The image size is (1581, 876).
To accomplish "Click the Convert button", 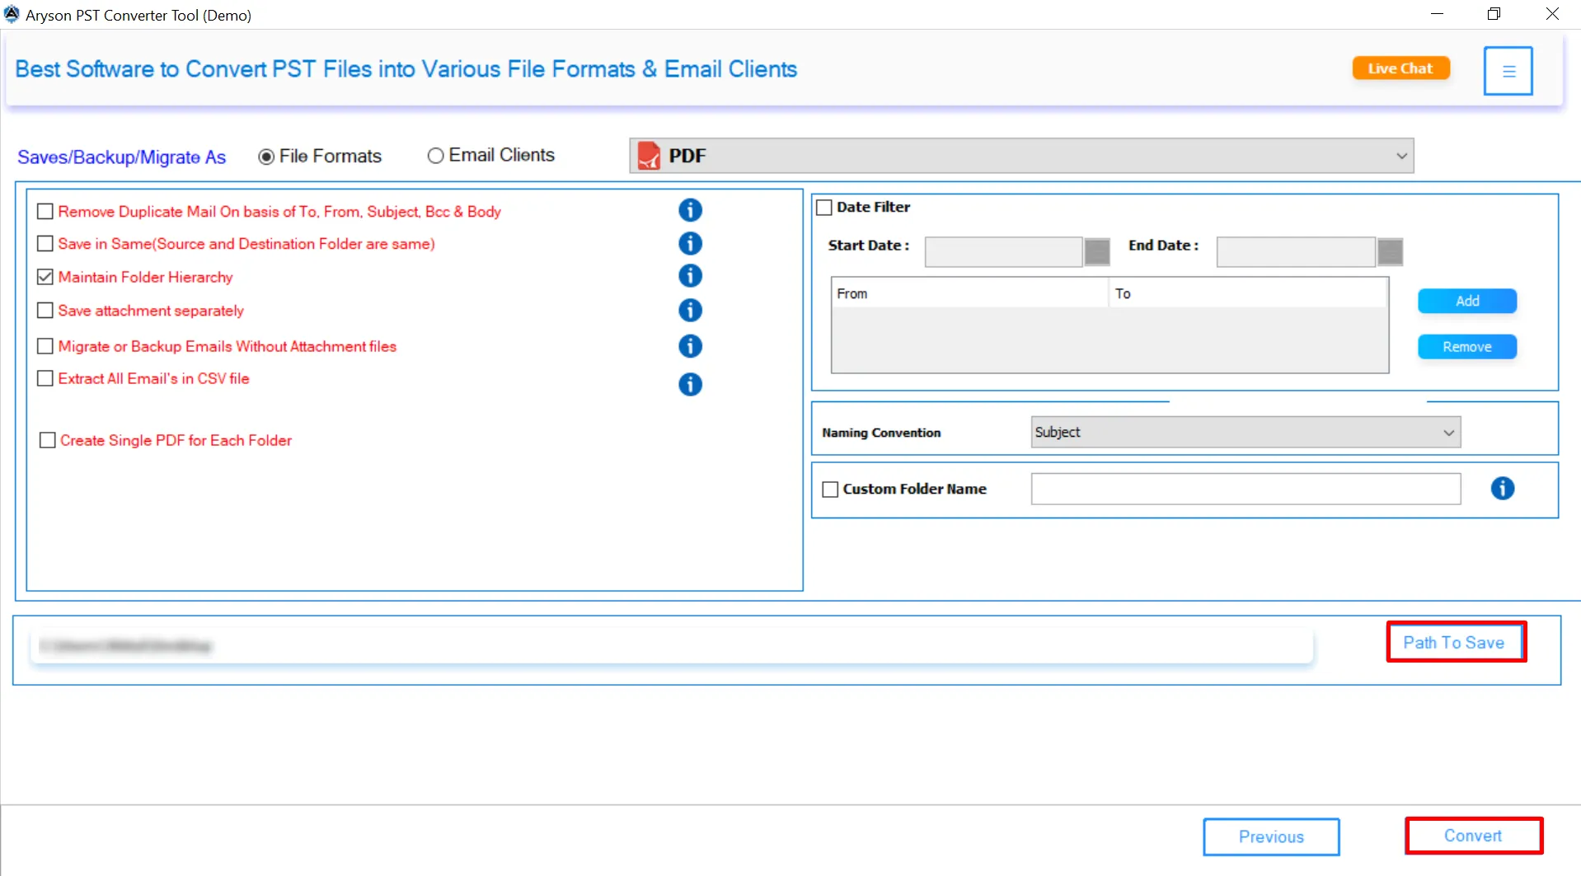I will [1473, 836].
